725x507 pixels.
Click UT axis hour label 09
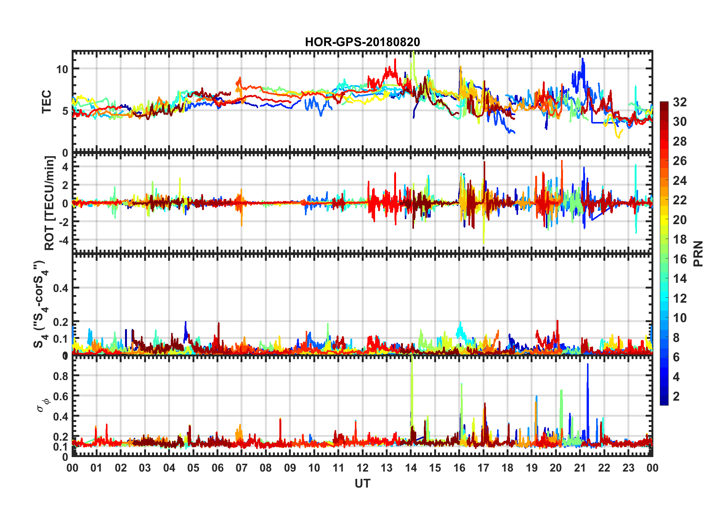pyautogui.click(x=290, y=468)
